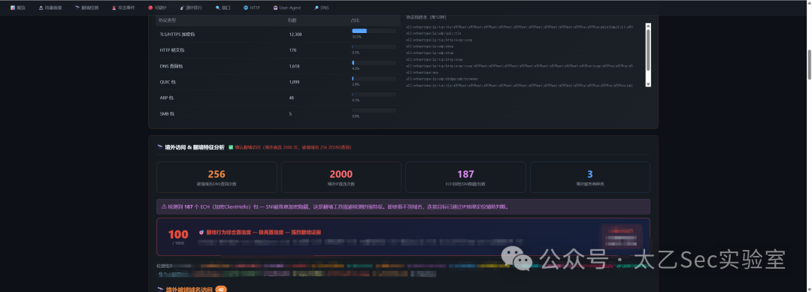The image size is (812, 292).
Task: Click the 概览 overview chart icon
Action: coord(13,8)
